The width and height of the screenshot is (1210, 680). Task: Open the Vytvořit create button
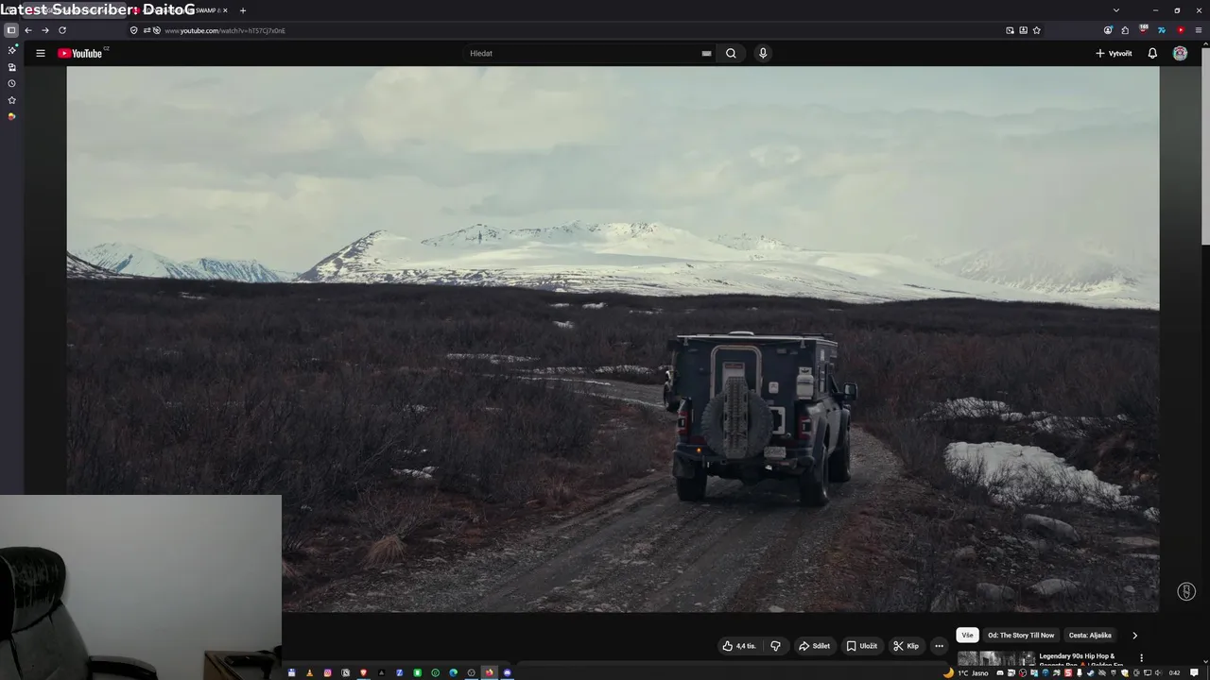(1114, 53)
